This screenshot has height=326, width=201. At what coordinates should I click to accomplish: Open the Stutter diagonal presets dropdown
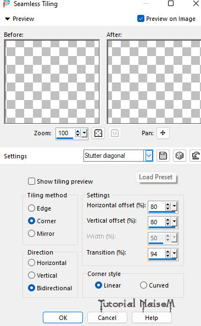[149, 156]
